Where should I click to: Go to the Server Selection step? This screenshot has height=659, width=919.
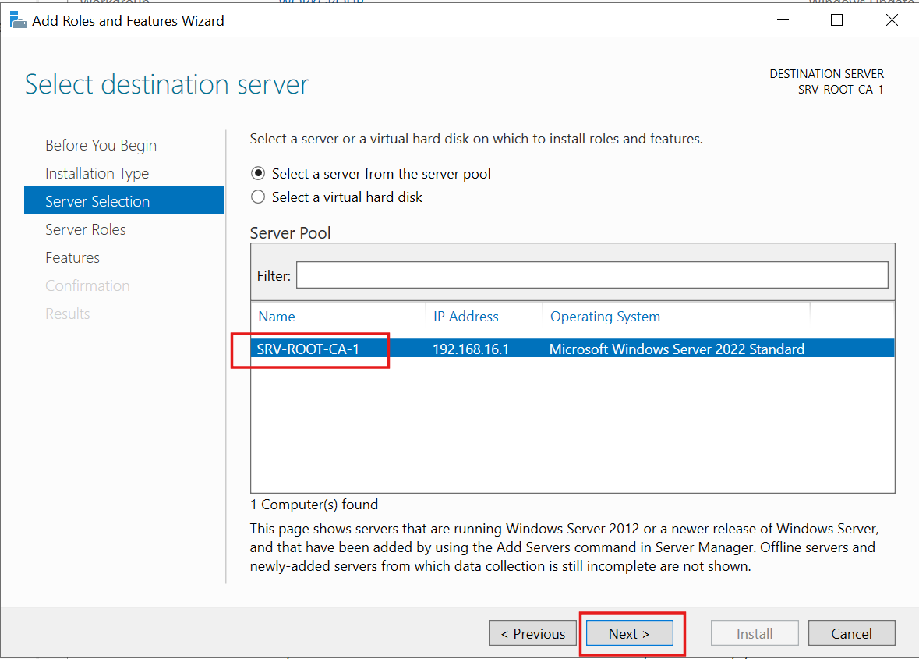click(x=96, y=200)
